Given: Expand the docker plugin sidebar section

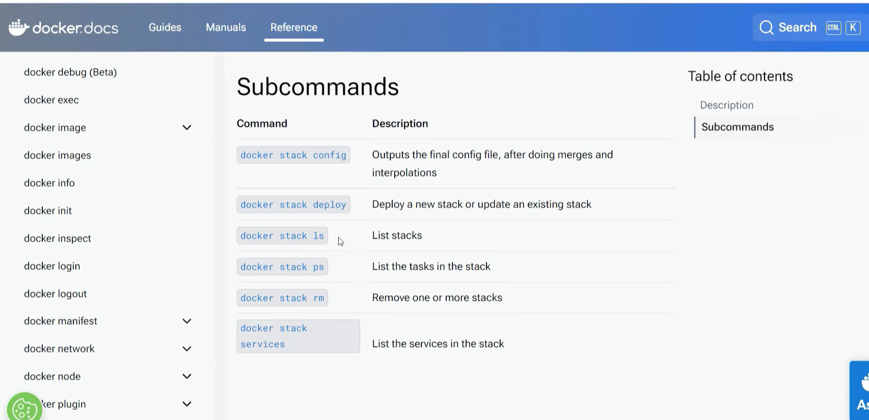Looking at the screenshot, I should tap(187, 404).
